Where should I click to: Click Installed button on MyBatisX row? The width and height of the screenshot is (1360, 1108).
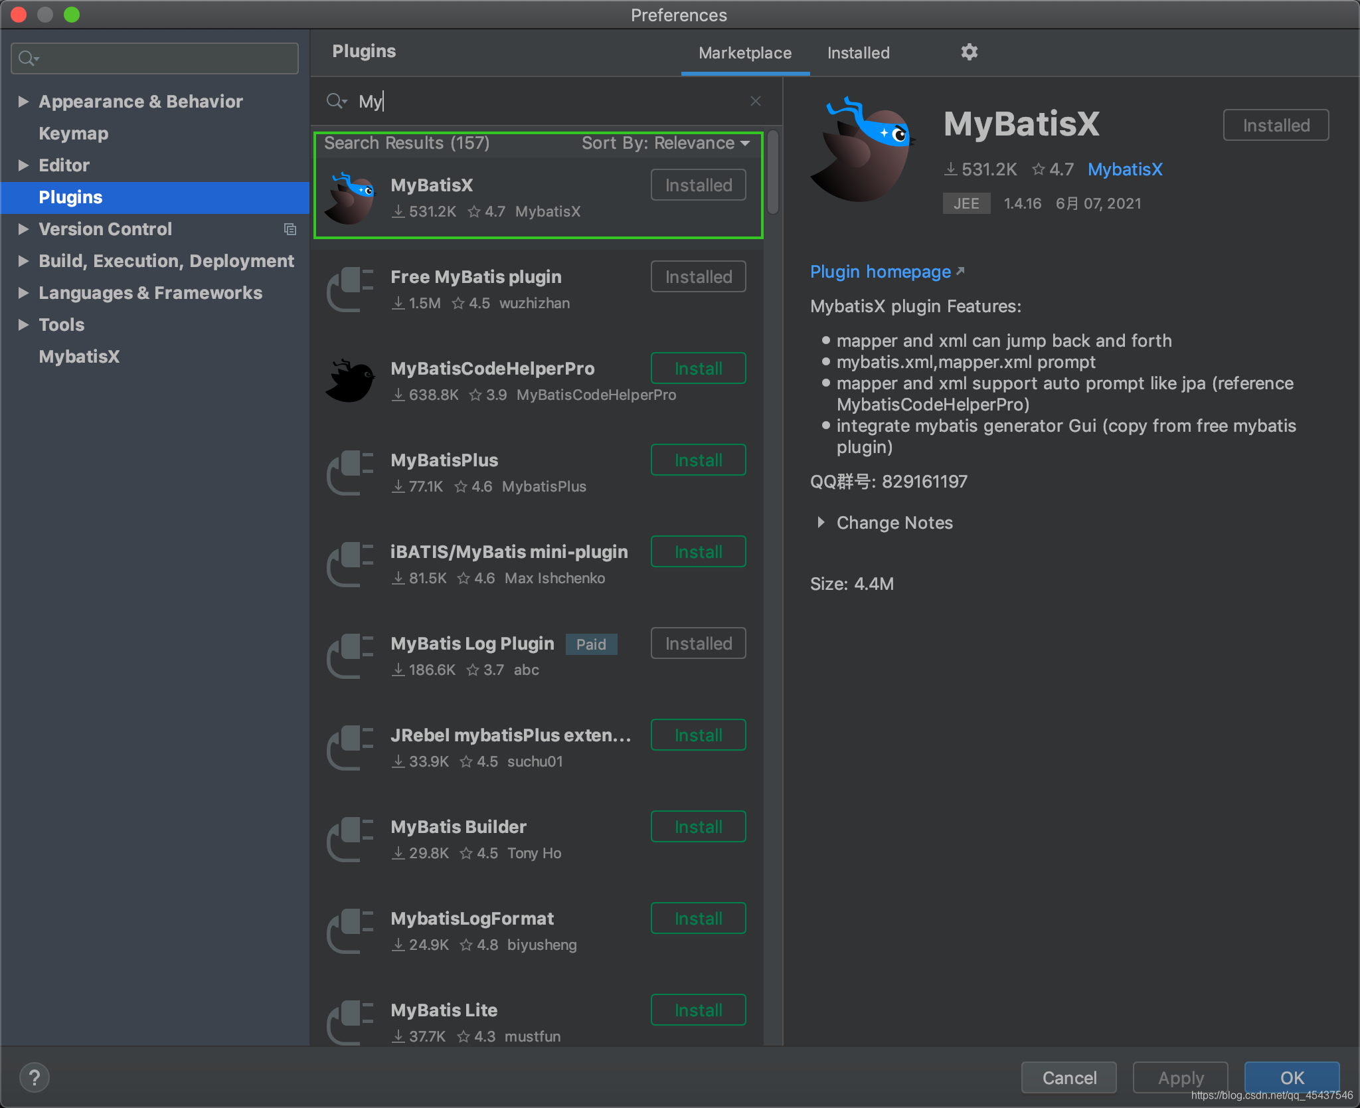(699, 185)
